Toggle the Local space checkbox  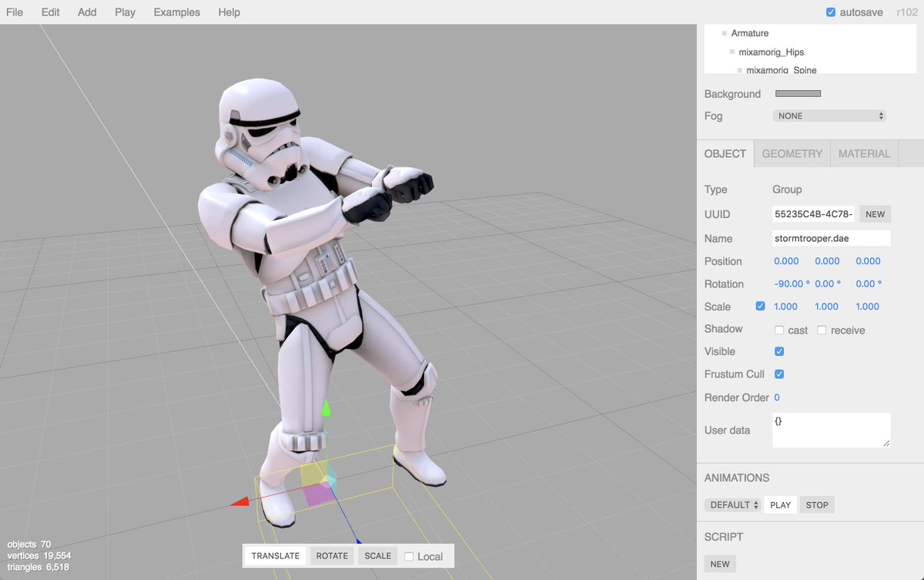409,556
